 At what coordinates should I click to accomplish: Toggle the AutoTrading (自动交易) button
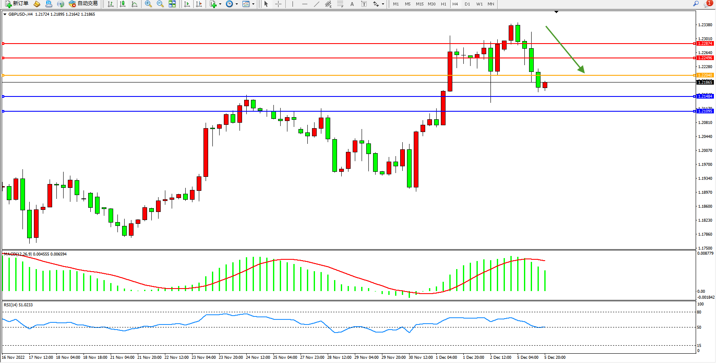click(84, 4)
